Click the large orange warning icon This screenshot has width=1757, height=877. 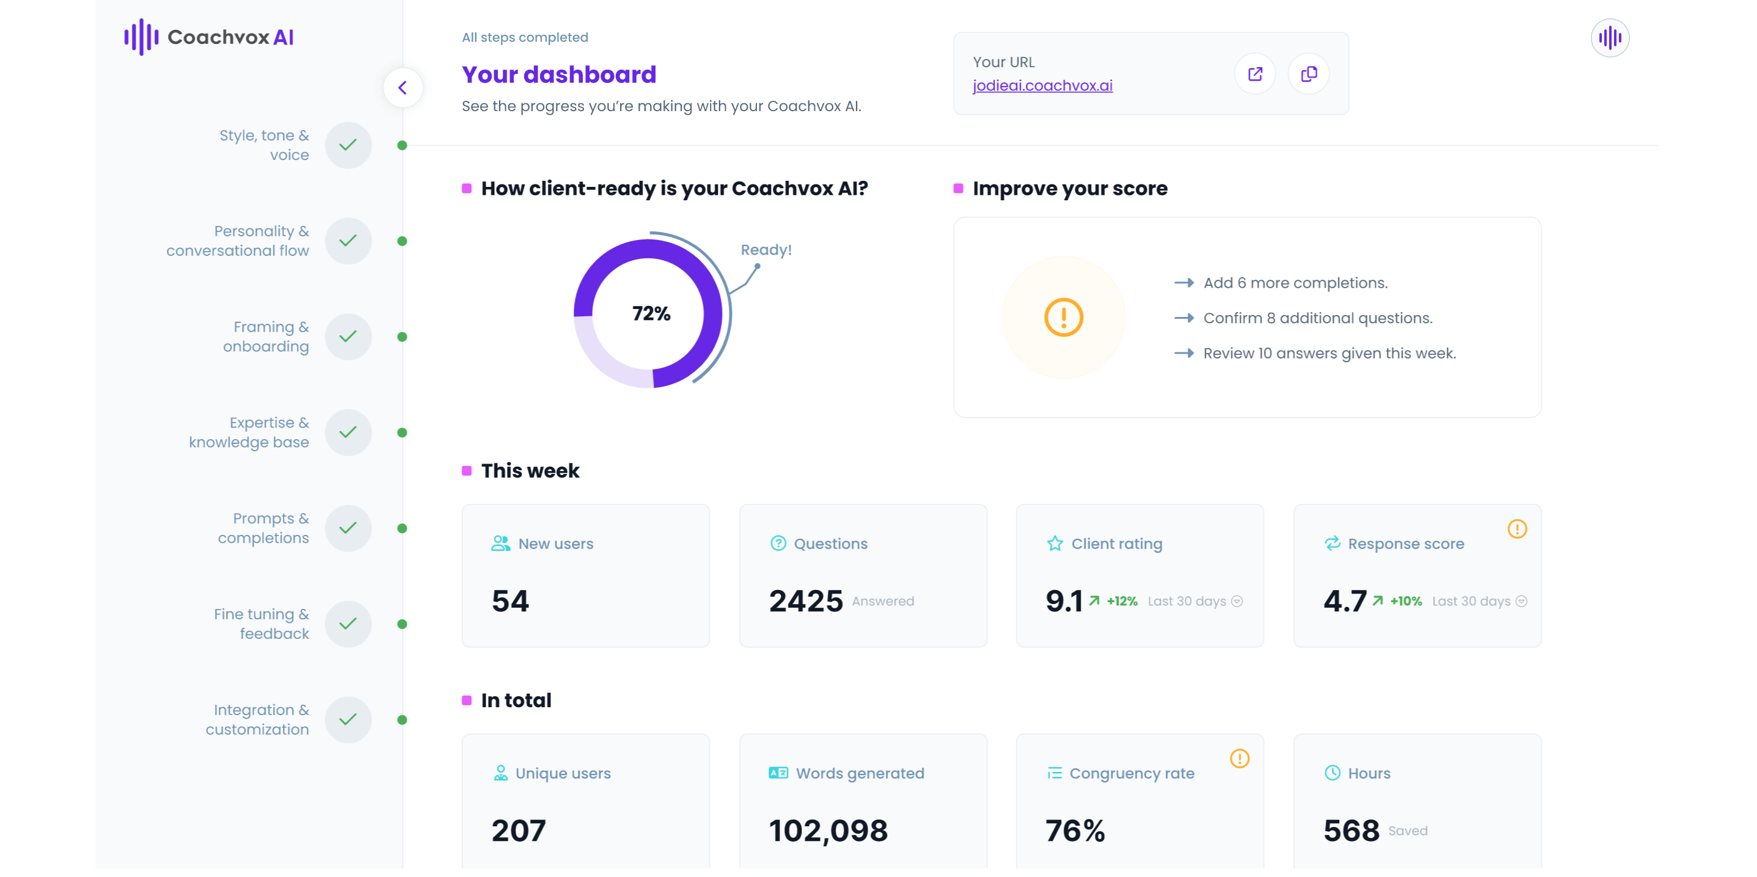(x=1064, y=317)
